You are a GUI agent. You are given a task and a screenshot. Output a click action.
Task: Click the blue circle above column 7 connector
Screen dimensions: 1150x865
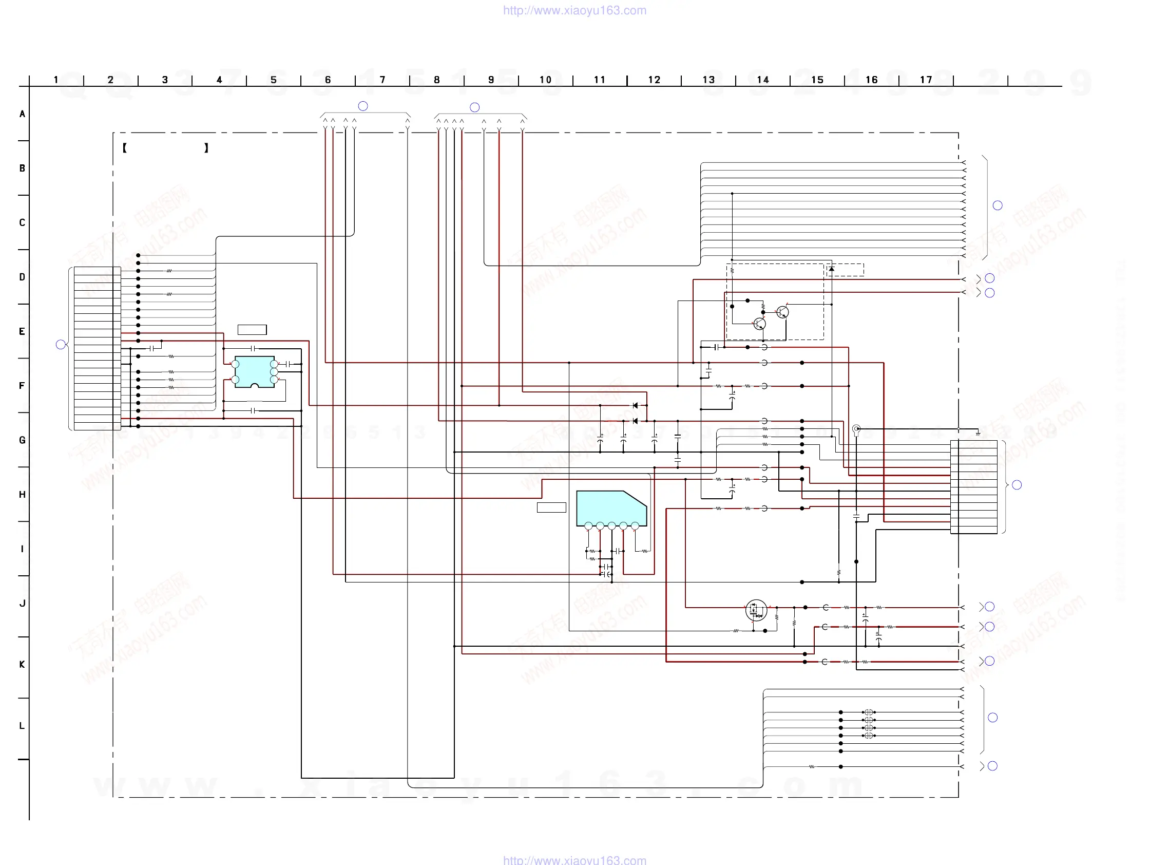tap(363, 106)
